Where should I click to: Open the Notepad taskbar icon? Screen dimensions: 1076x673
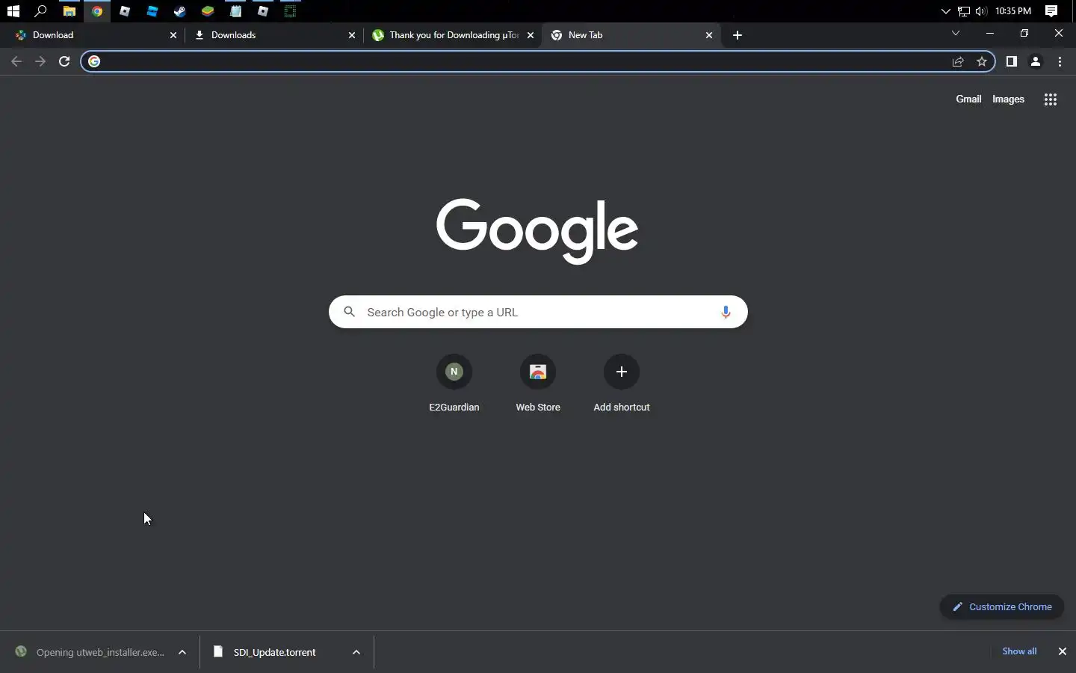point(235,11)
